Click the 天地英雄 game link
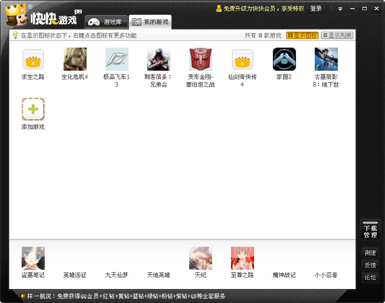 pos(159,275)
